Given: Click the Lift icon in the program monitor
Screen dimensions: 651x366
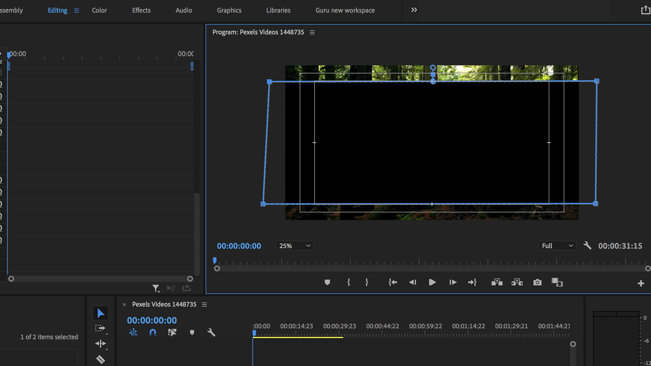Looking at the screenshot, I should 497,282.
